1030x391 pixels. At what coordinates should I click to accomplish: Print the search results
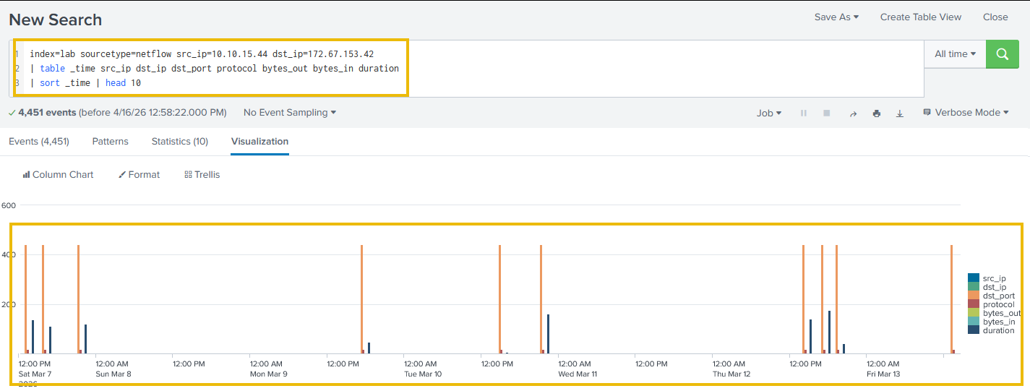[x=877, y=113]
